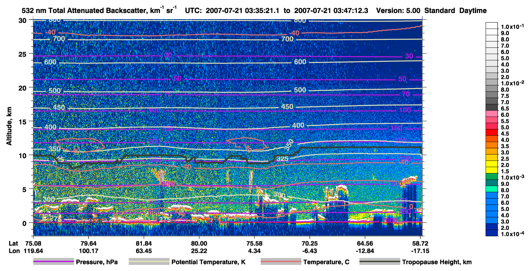528x271 pixels.
Task: Click the colorbar label 2.5
Action: coord(505,159)
